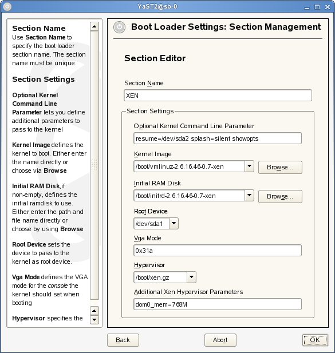Open the window menu icon in title bar
335x353 pixels.
click(7, 6)
